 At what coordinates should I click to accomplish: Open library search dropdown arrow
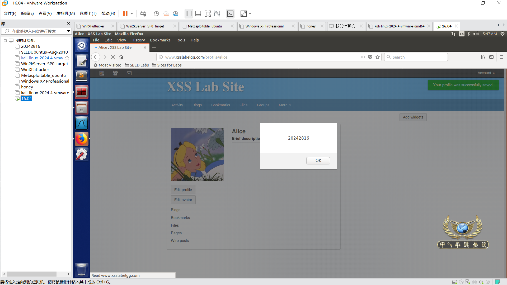click(69, 31)
